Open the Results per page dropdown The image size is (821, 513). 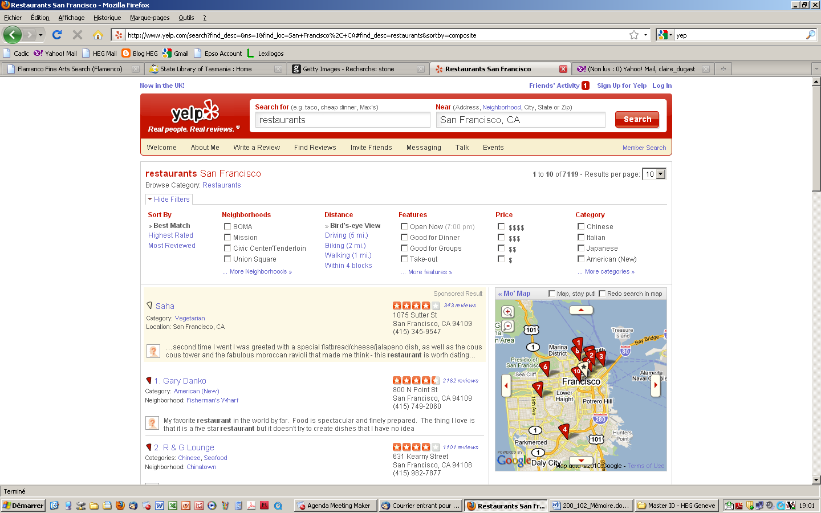654,174
